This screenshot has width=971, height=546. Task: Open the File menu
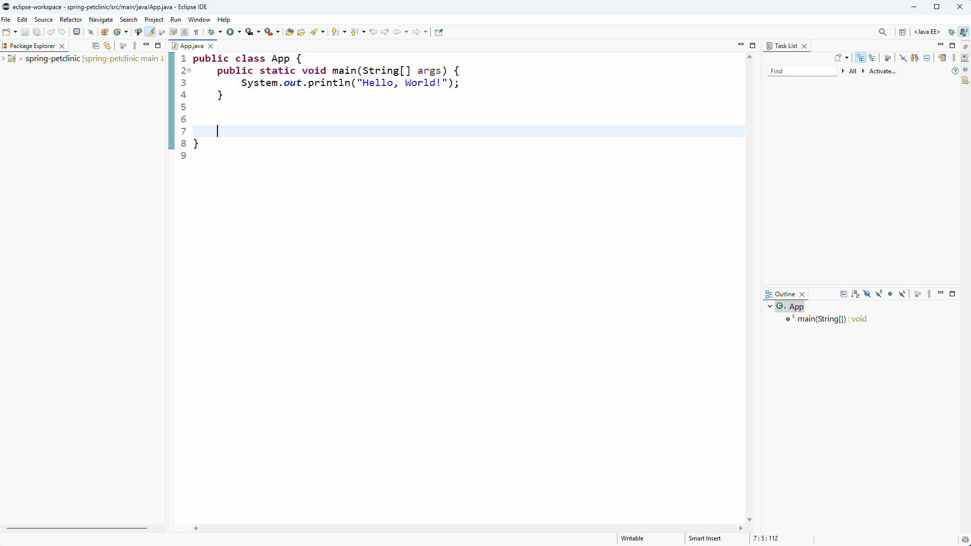coord(6,20)
